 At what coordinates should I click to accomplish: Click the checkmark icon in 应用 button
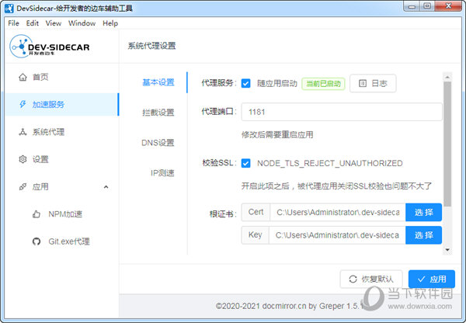coord(421,280)
